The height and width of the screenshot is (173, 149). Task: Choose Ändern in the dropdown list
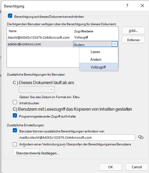click(99, 59)
